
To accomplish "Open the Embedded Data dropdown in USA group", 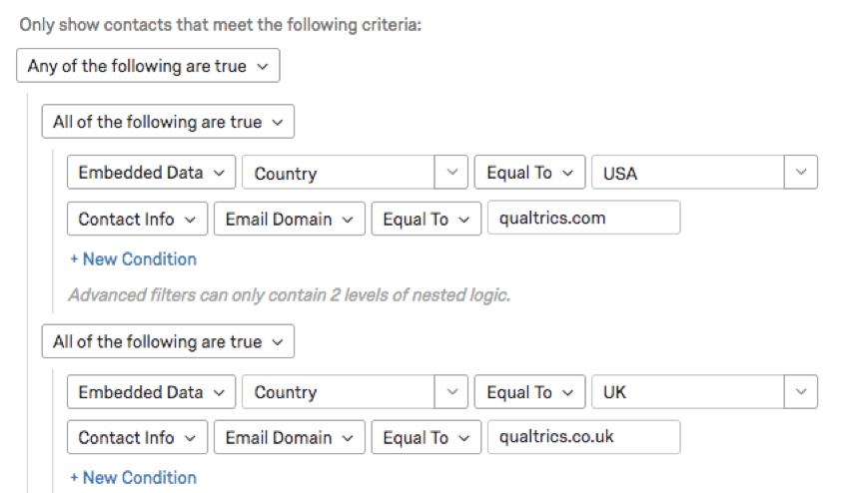I will point(152,173).
